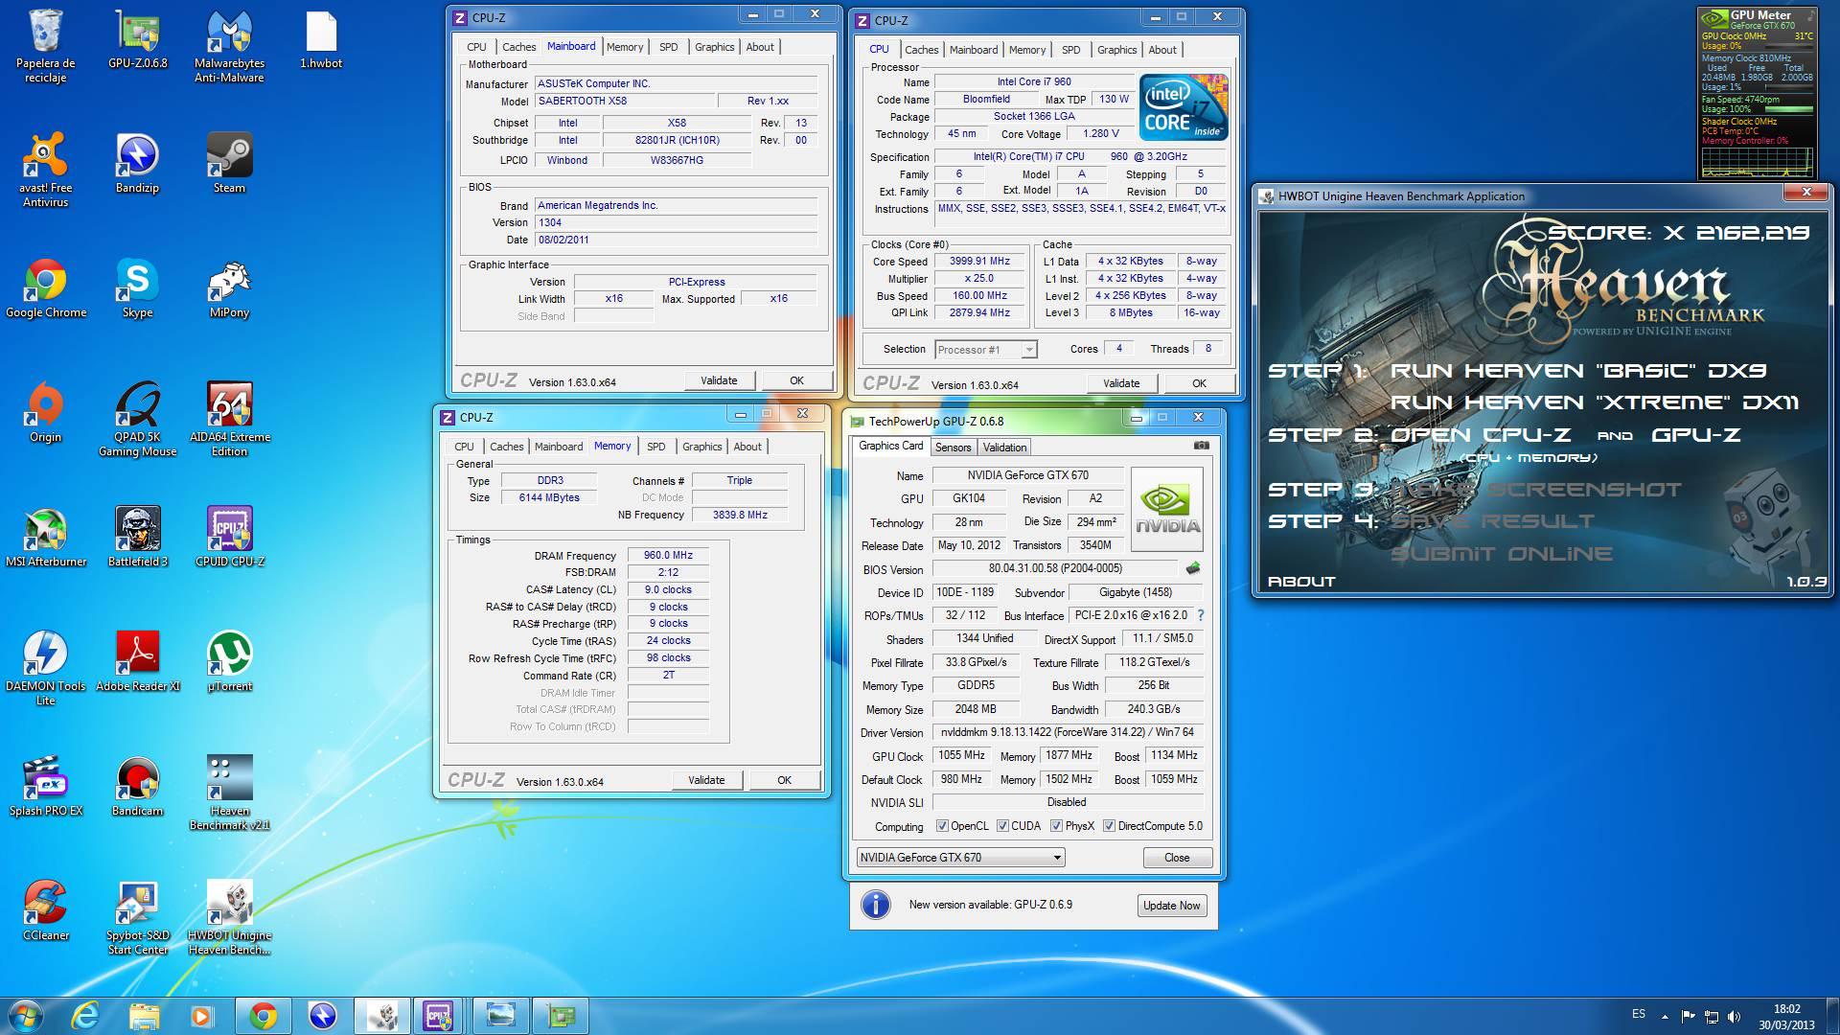
Task: Open the GPU-Z.0.6.8 desktop icon
Action: pyautogui.click(x=138, y=38)
